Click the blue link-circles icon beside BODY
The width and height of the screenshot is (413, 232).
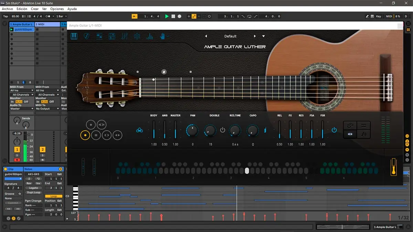click(x=139, y=130)
